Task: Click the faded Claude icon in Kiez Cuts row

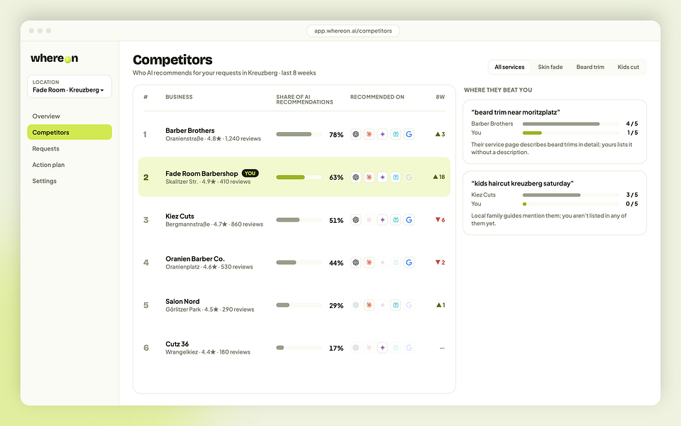Action: (x=369, y=220)
